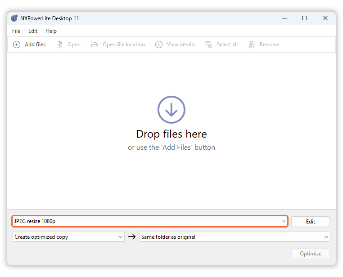Viewport: 343px width, 277px height.
Task: Click the Add files label
Action: 35,45
